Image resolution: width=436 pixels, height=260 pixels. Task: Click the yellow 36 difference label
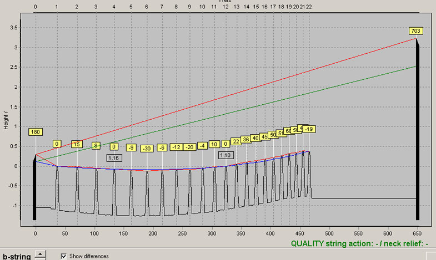[x=246, y=139]
